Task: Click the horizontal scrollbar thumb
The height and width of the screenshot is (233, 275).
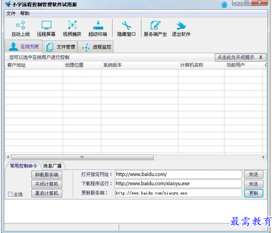Action: [x=82, y=157]
